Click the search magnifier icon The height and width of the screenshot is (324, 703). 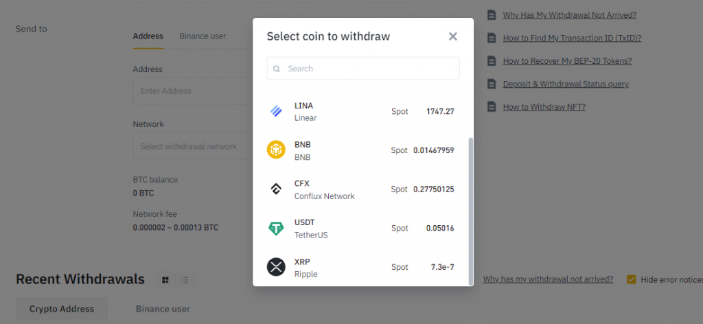[x=277, y=69]
